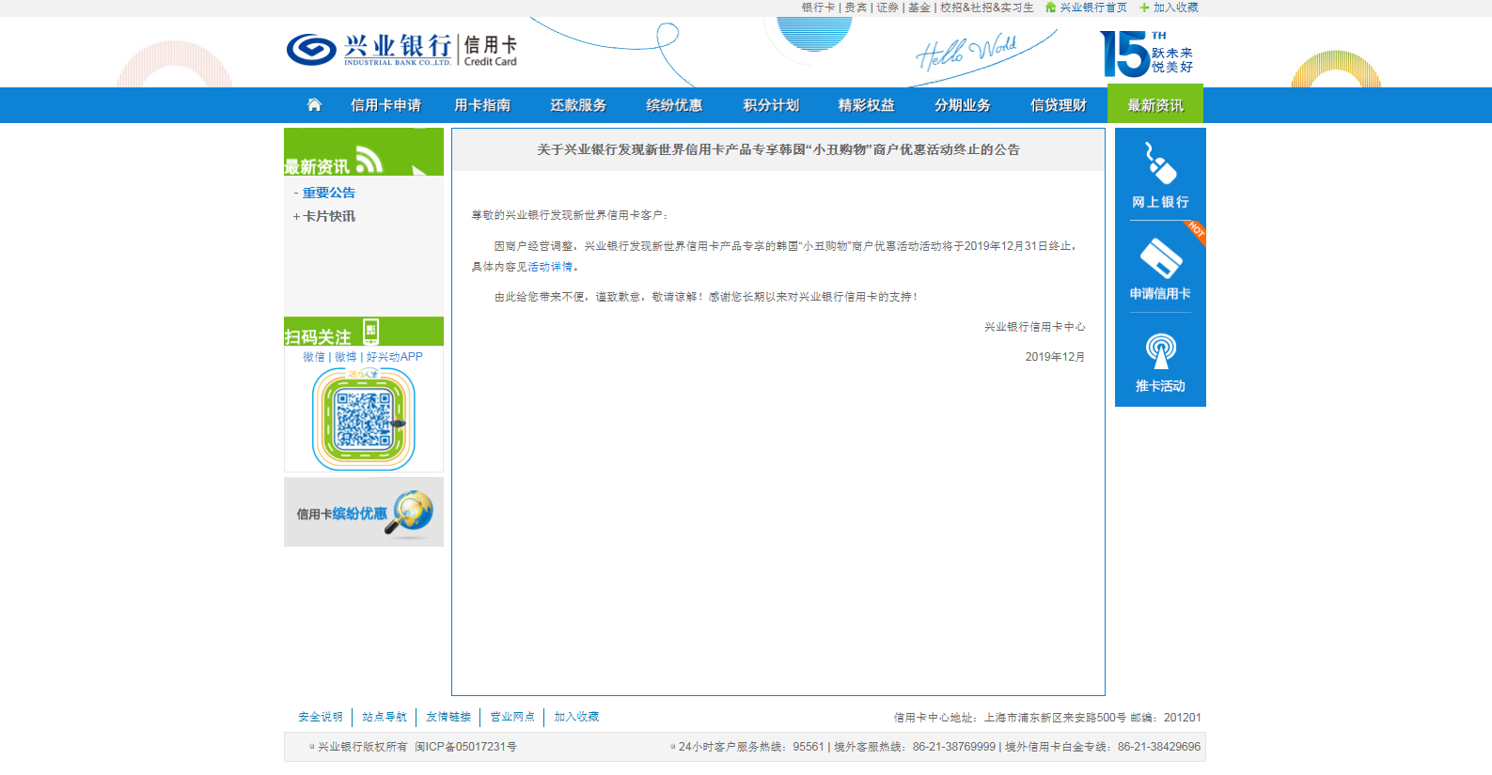The height and width of the screenshot is (775, 1492).
Task: Click the phone icon beside 扫码关注
Action: tap(371, 331)
